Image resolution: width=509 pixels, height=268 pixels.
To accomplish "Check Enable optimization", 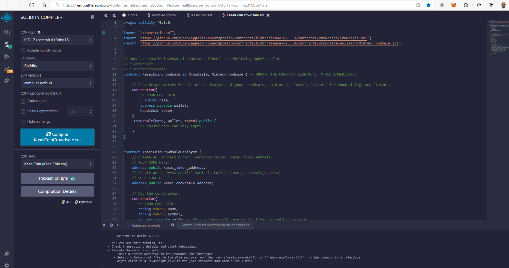I will (x=23, y=111).
